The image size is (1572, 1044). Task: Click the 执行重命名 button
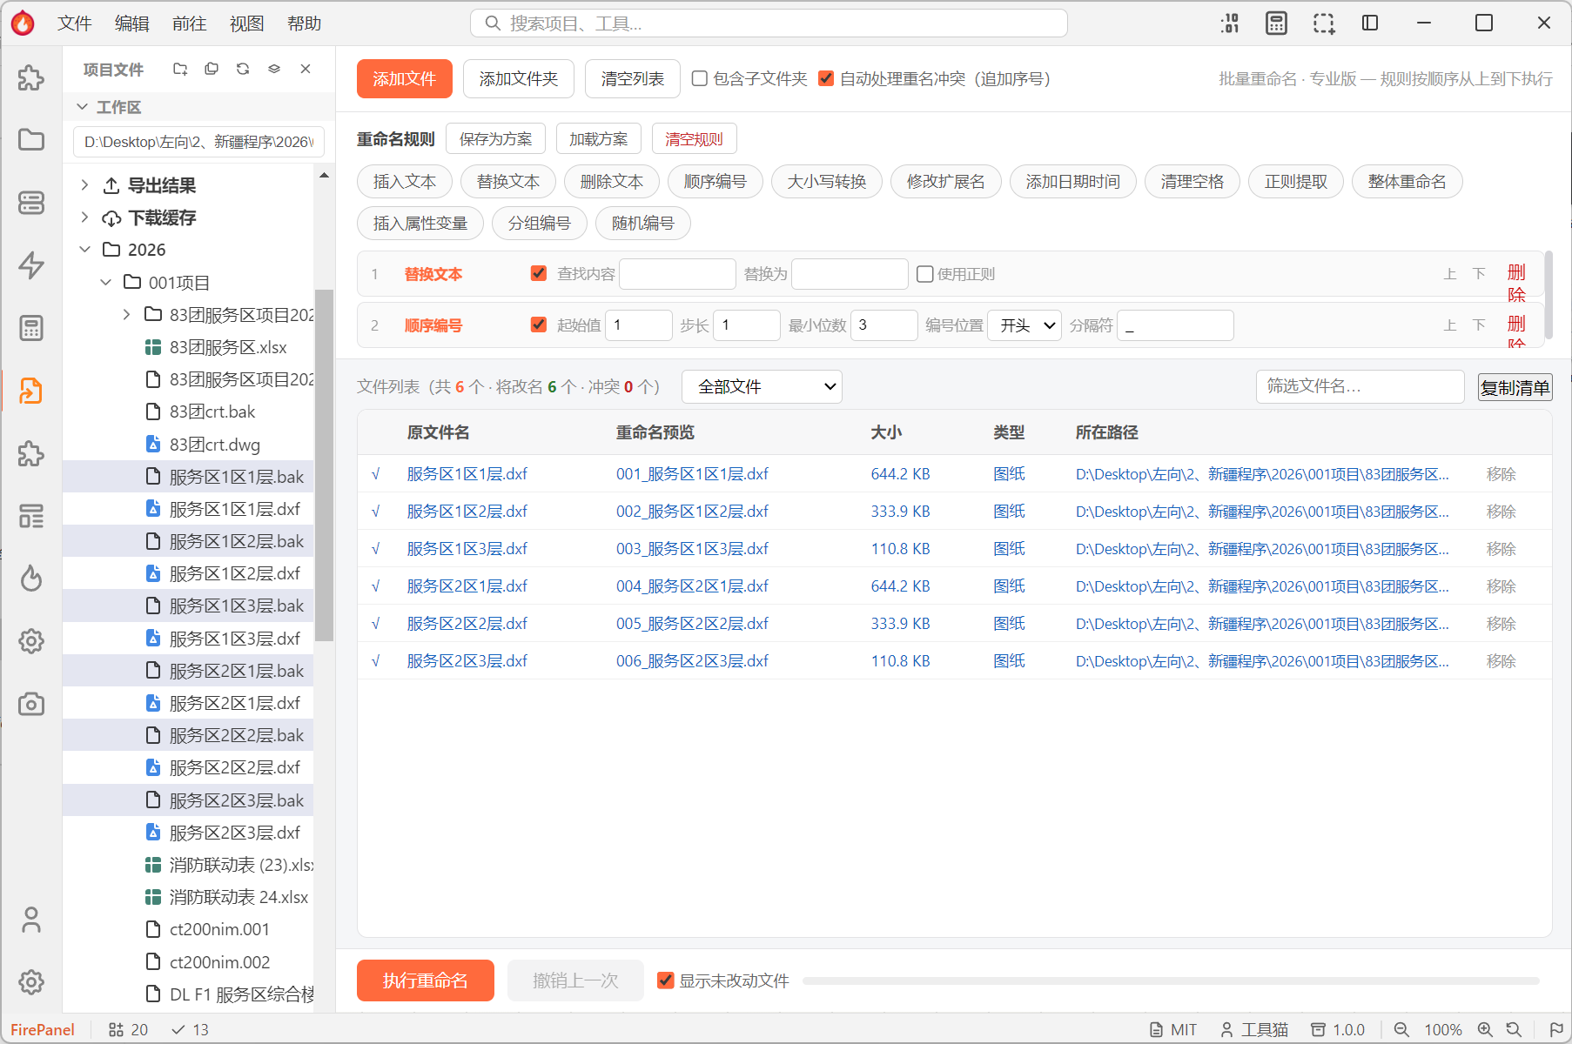coord(426,980)
